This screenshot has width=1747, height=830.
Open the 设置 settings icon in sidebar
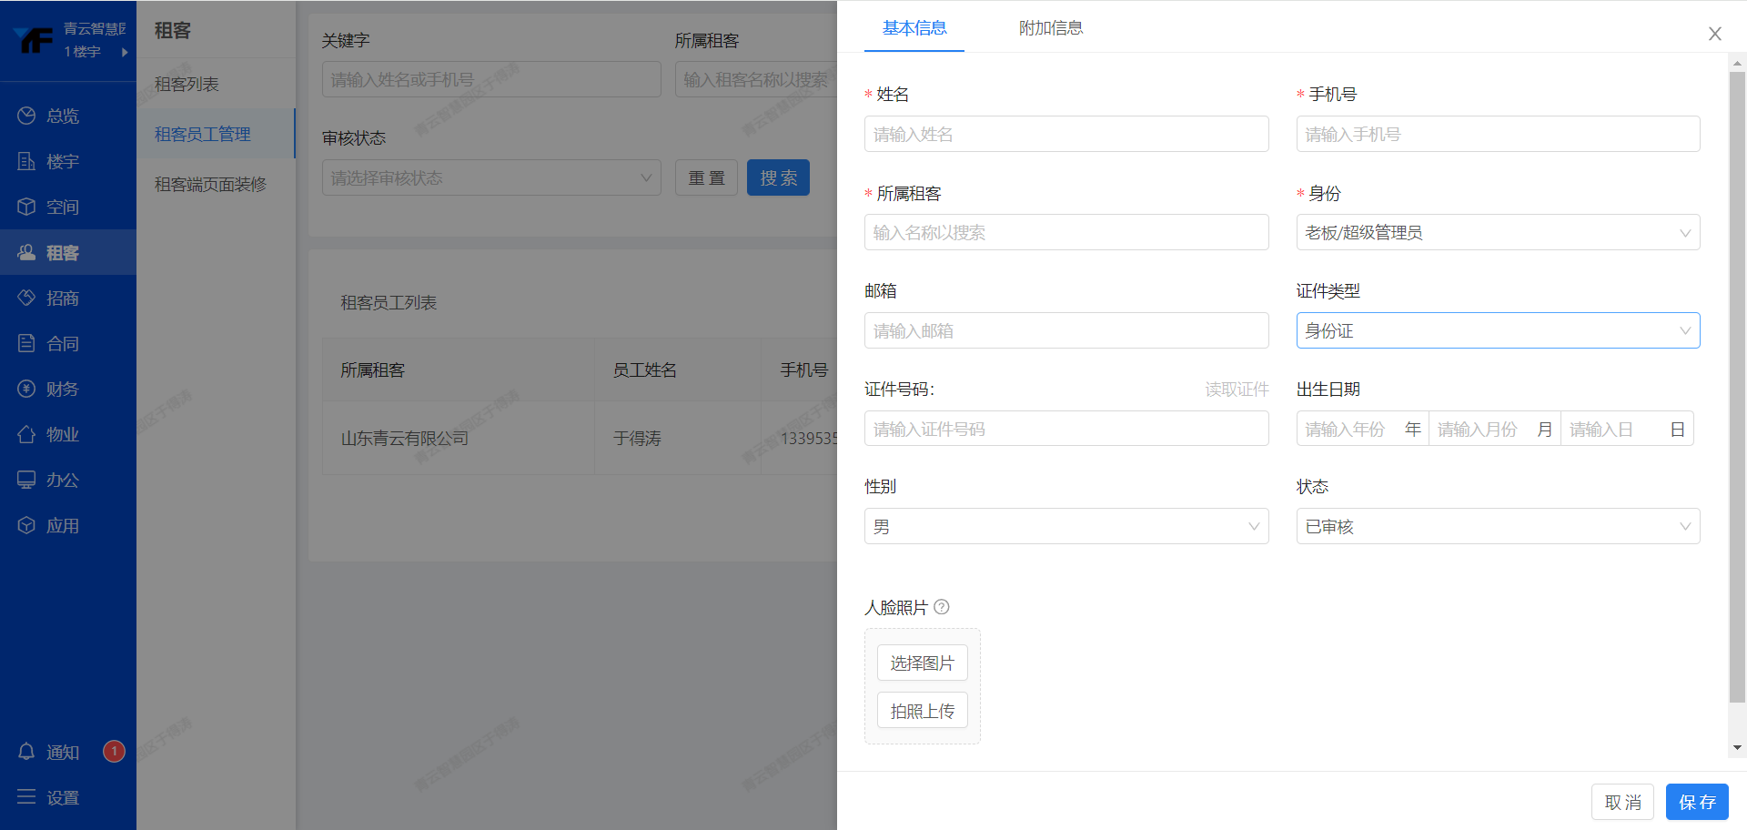26,797
